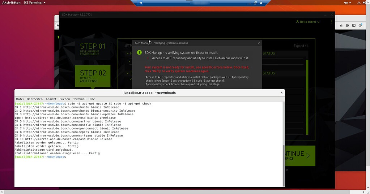Open the SDK Manager three-dot menu
The width and height of the screenshot is (370, 194).
tap(332, 22)
